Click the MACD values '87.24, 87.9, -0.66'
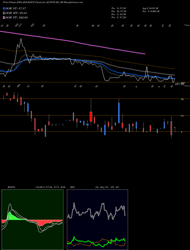 (x=55, y=187)
